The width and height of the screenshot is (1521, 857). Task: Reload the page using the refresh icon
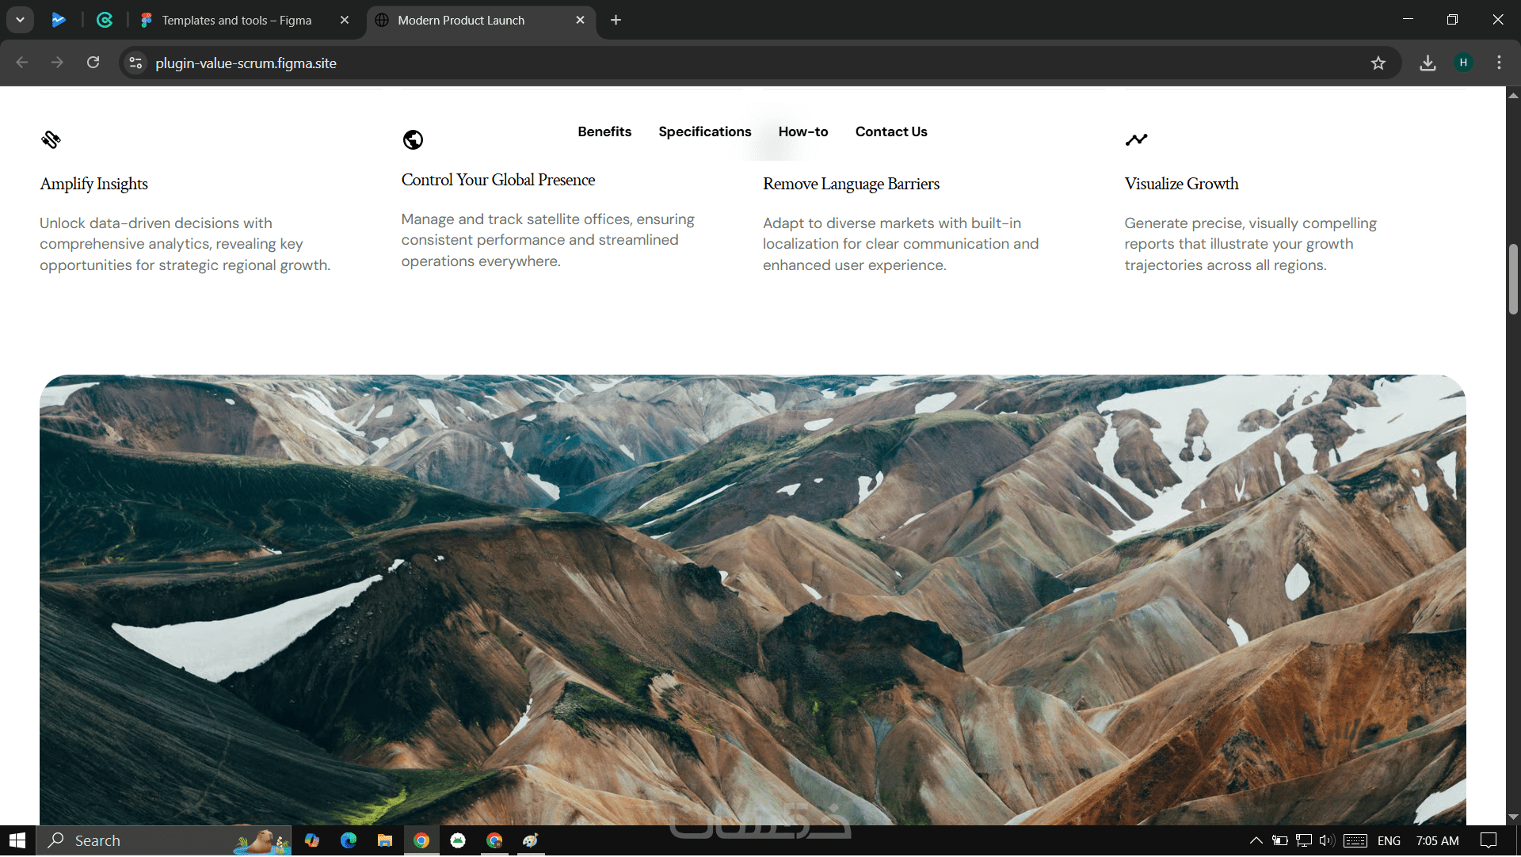(x=93, y=63)
